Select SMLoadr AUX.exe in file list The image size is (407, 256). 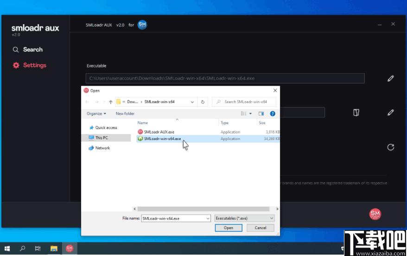159,132
